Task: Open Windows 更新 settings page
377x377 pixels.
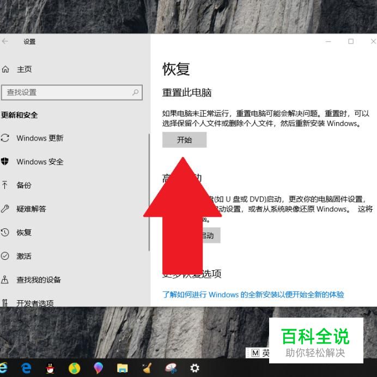Action: [40, 138]
